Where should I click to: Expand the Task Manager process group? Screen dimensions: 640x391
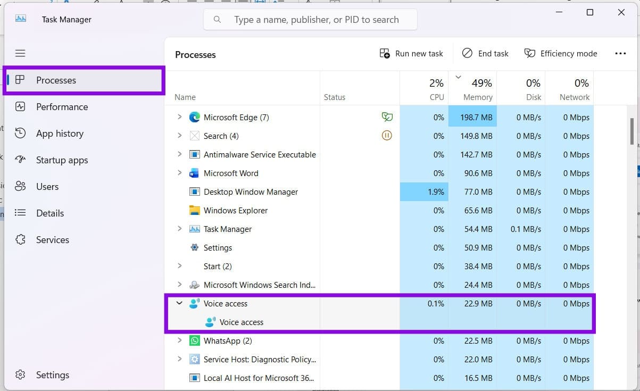pos(179,229)
